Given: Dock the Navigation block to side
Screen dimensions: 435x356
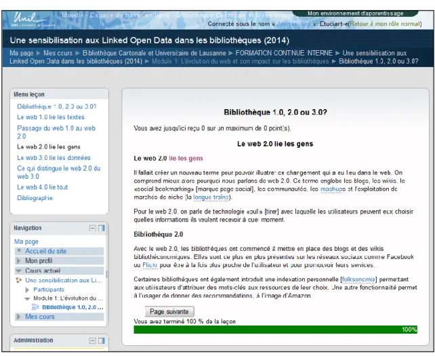Looking at the screenshot, I should (x=102, y=229).
